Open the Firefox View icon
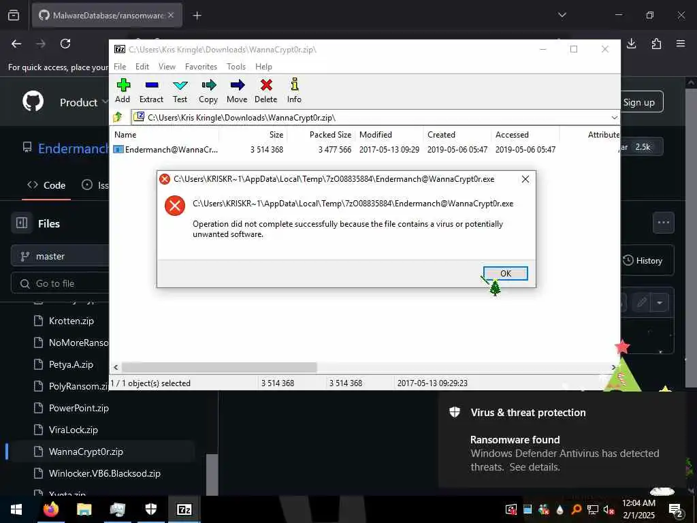This screenshot has width=697, height=523. click(x=14, y=16)
